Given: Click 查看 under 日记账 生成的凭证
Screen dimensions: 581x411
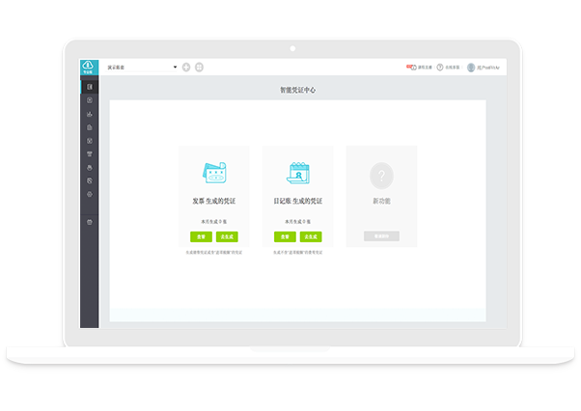Looking at the screenshot, I should point(285,236).
